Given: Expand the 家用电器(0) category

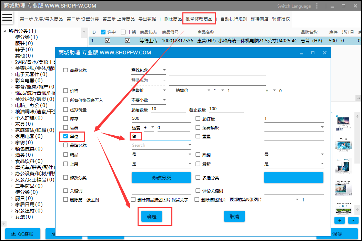Looking at the screenshot, I should click(x=11, y=137).
